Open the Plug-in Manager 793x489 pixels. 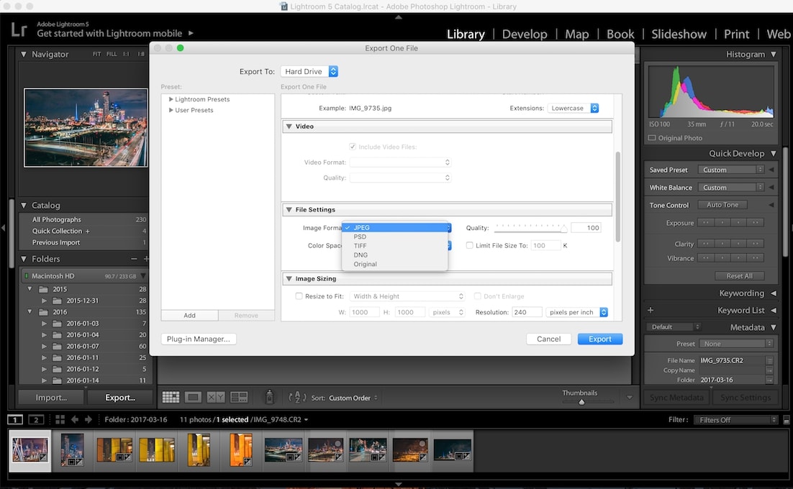199,339
